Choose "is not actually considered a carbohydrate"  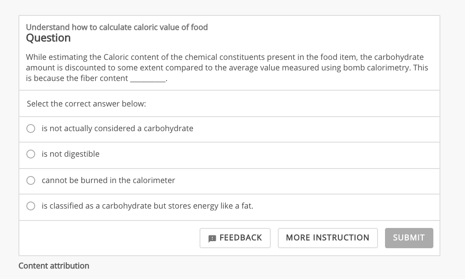(117, 128)
